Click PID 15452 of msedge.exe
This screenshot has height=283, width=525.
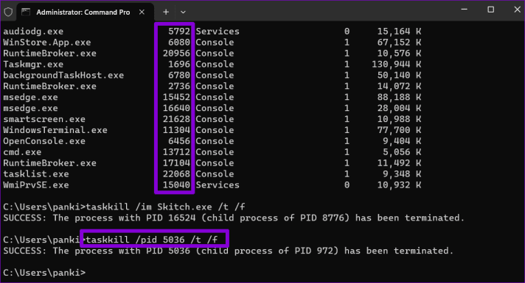176,98
